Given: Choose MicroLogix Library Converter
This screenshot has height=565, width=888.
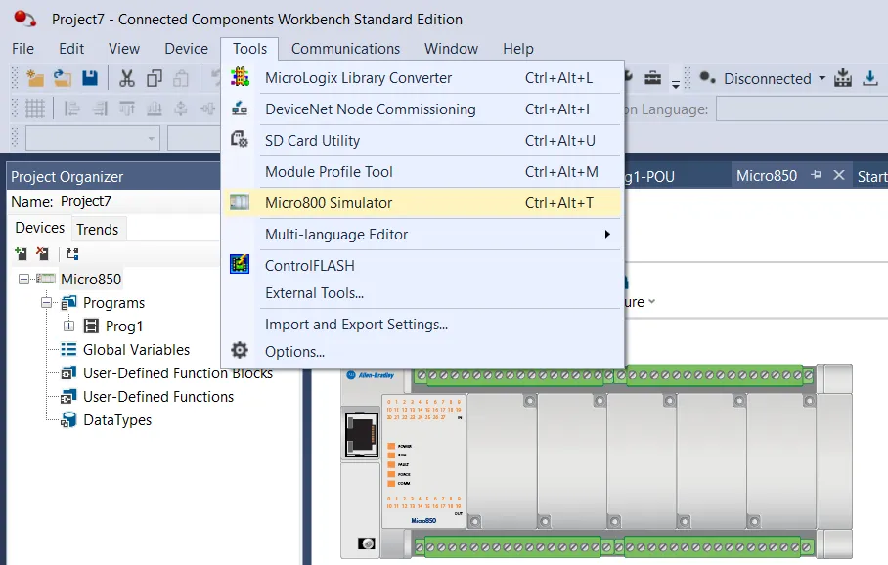Looking at the screenshot, I should point(423,77).
